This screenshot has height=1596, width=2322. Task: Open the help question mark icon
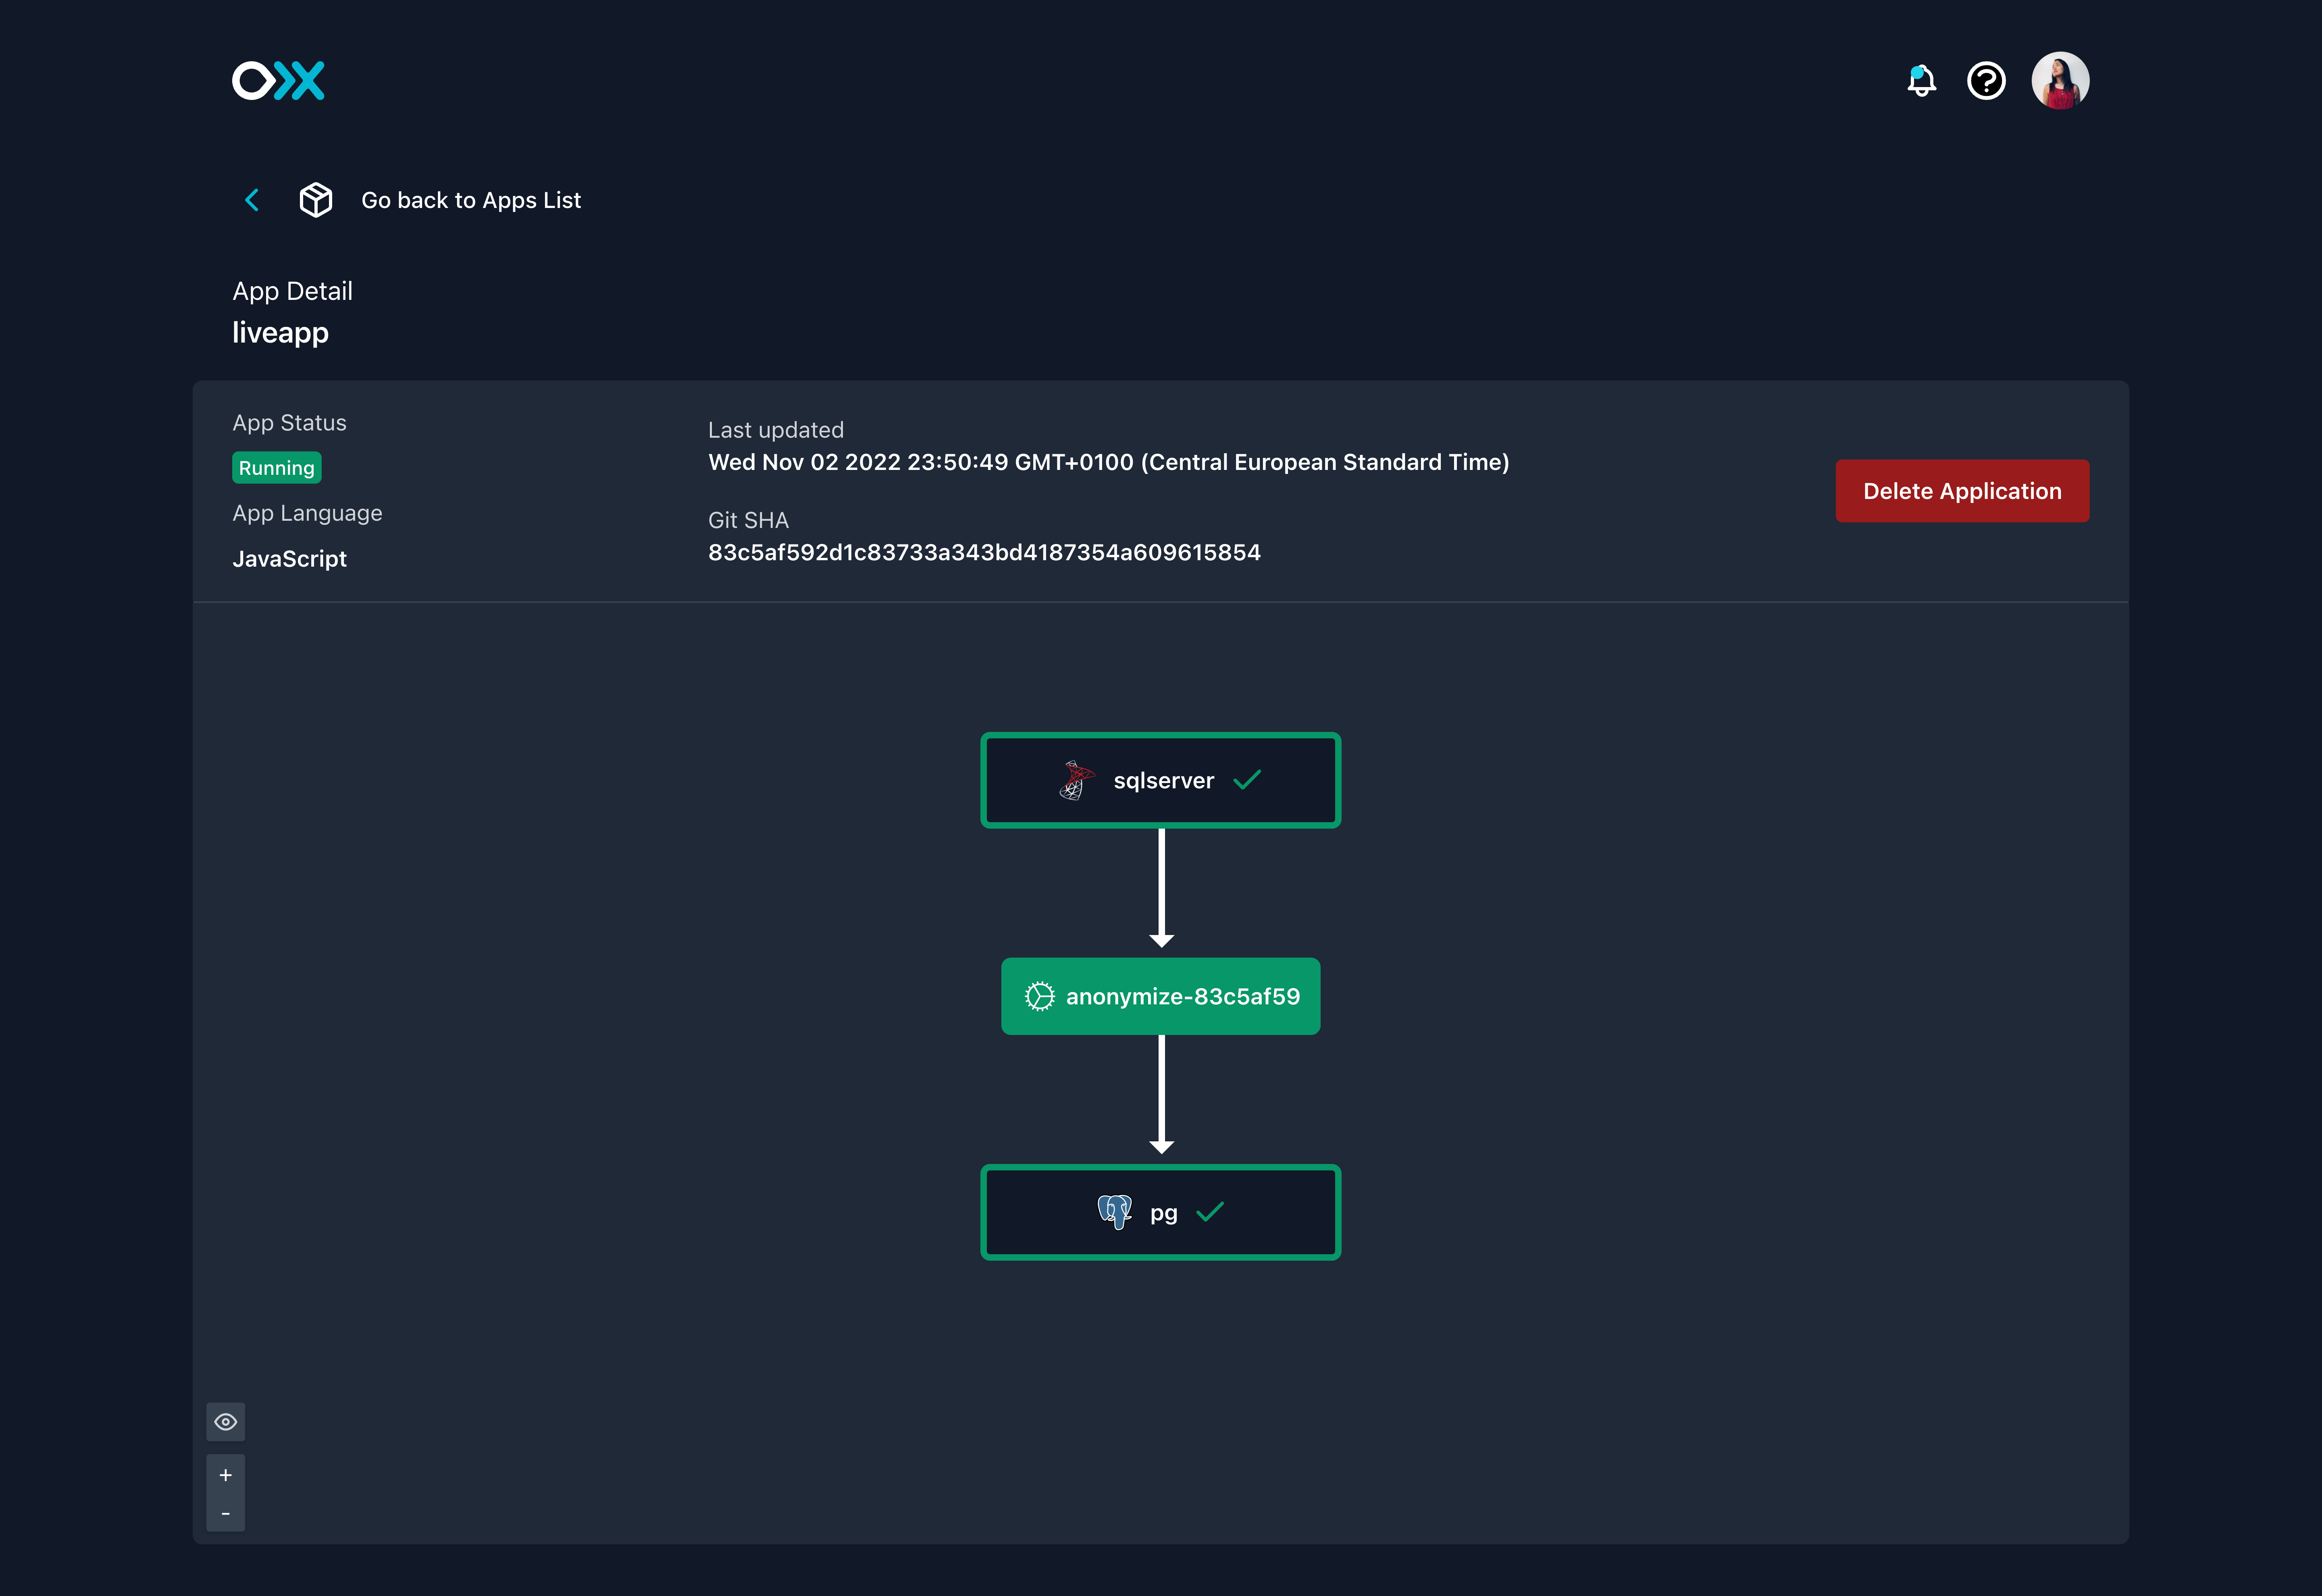(1986, 81)
